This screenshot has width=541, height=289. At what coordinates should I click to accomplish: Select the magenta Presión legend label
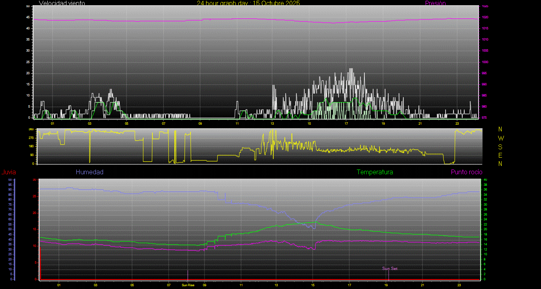coord(435,3)
